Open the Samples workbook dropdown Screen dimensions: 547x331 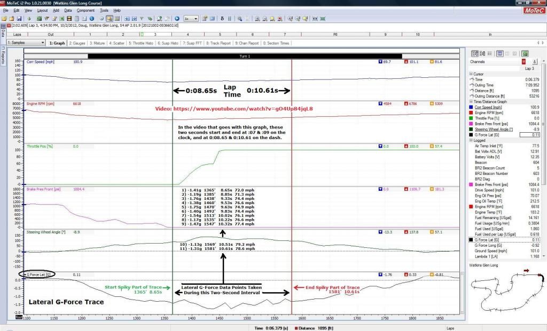coord(43,43)
